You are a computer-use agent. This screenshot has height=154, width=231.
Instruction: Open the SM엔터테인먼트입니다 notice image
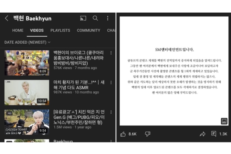(x=174, y=71)
